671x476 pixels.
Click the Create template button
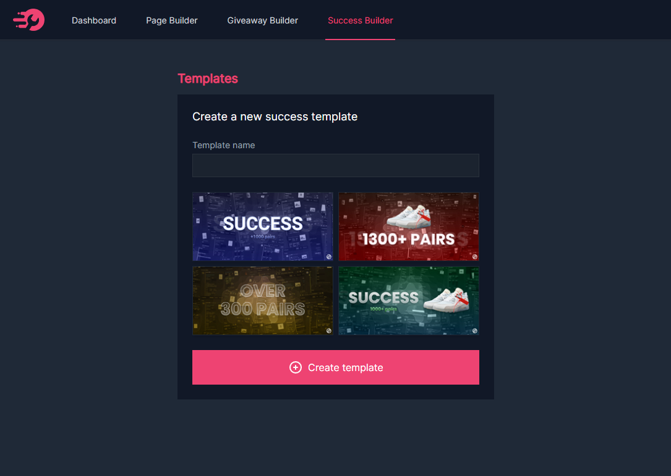click(x=335, y=367)
